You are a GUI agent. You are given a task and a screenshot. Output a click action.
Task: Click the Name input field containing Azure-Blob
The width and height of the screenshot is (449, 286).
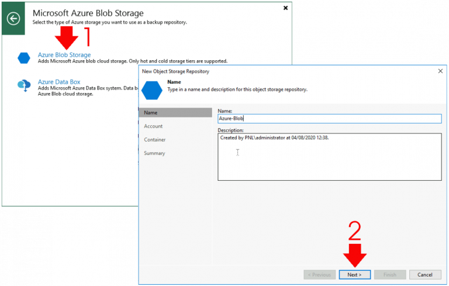(x=330, y=119)
